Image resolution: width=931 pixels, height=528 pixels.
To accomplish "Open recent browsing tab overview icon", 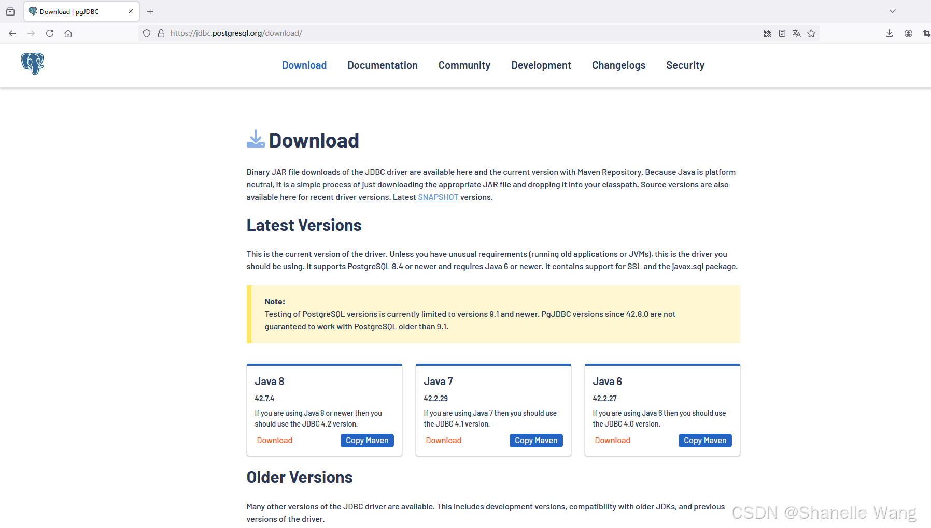I will point(10,11).
